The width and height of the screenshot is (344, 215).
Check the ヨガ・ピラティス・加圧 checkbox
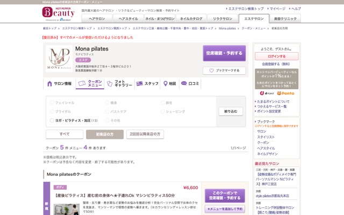tap(52, 120)
